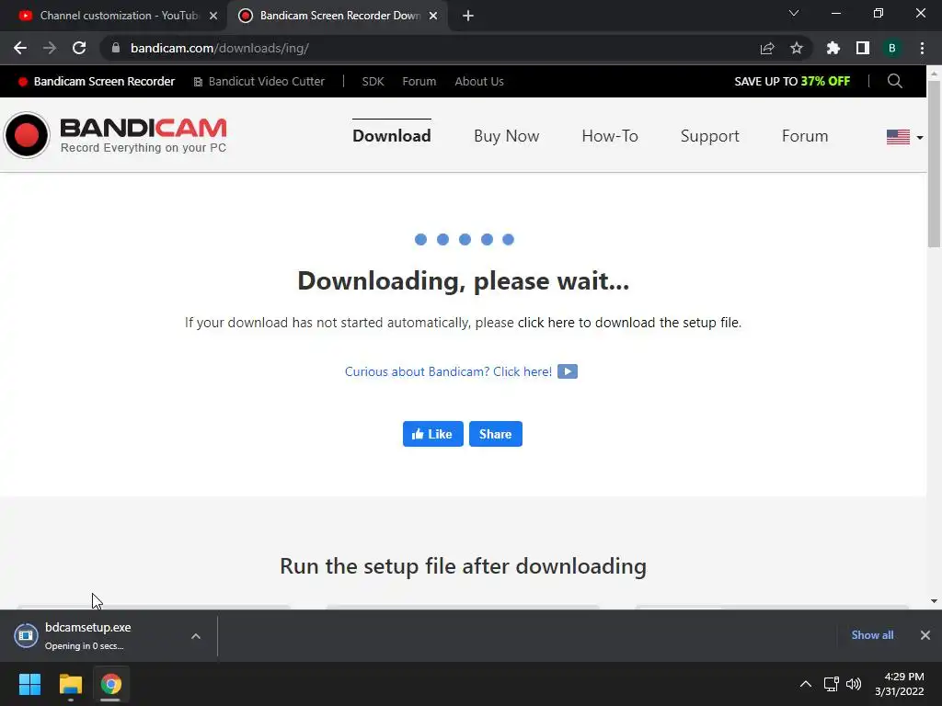
Task: Open the share page icon in address bar
Action: (x=767, y=48)
